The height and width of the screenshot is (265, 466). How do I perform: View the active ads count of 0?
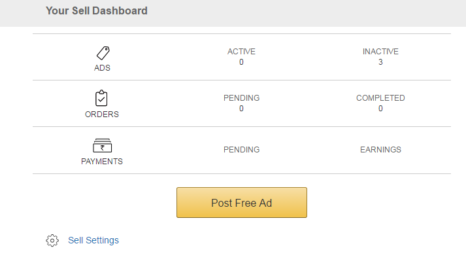coord(241,62)
